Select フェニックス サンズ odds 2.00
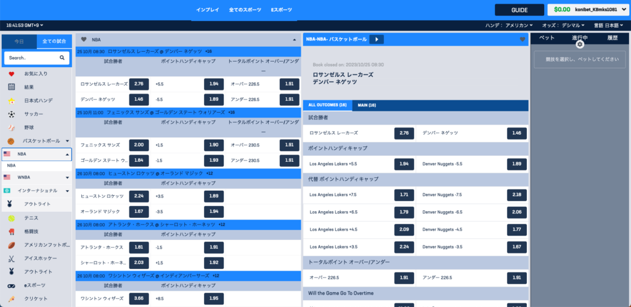Image resolution: width=631 pixels, height=307 pixels. click(x=139, y=145)
